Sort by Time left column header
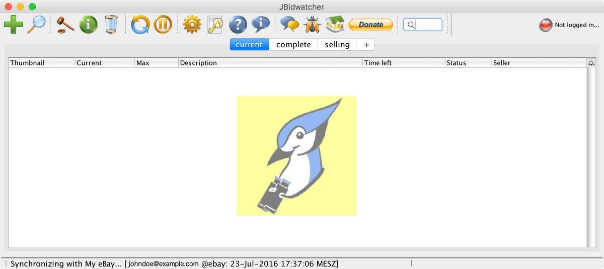This screenshot has height=269, width=604. tap(404, 63)
